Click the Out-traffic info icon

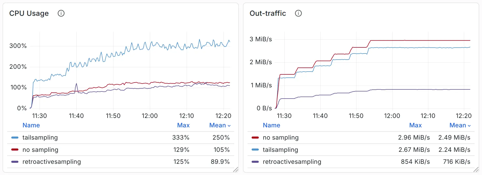298,13
